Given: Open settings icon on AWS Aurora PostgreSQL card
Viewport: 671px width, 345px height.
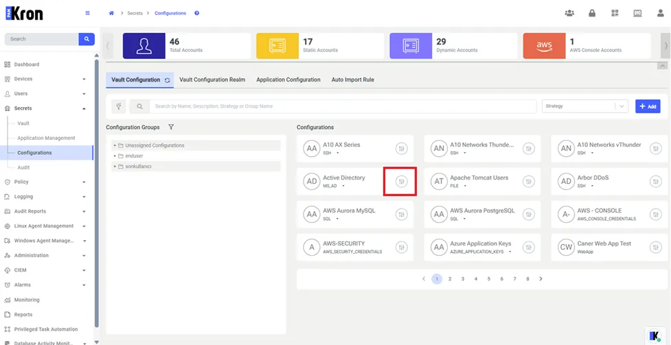Looking at the screenshot, I should pyautogui.click(x=529, y=215).
